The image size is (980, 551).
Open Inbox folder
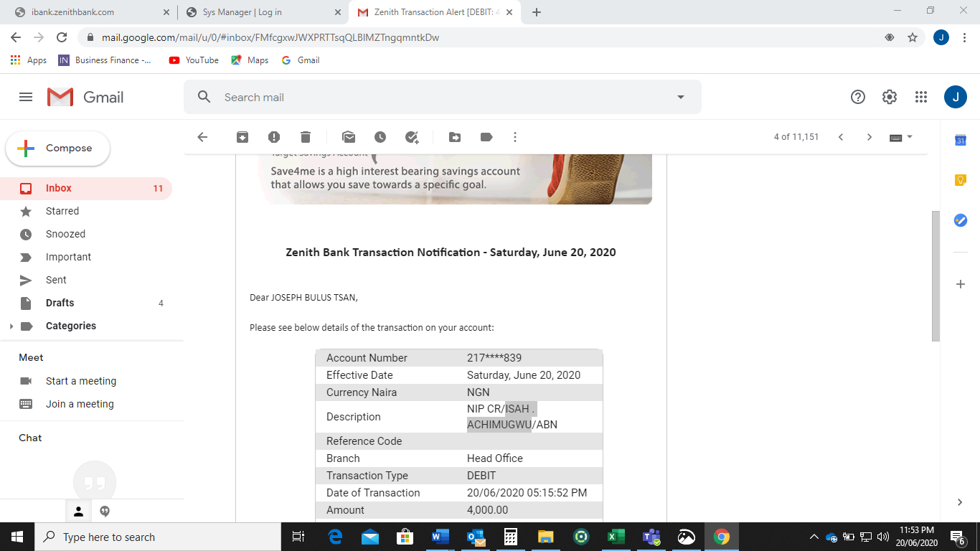86,189
